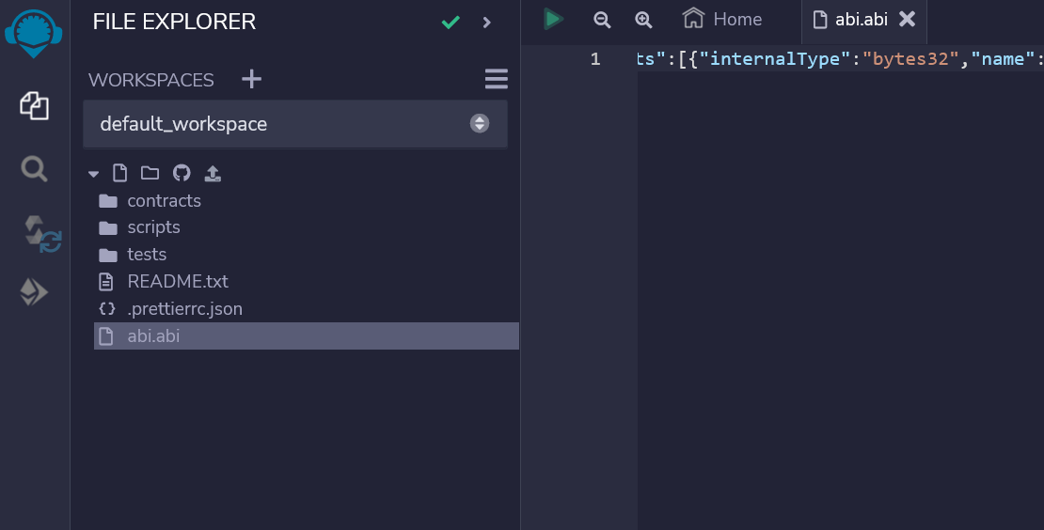Close the abi.abi tab
The image size is (1044, 530).
[907, 20]
